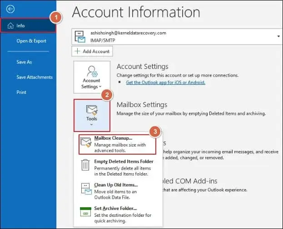
Task: Click the Mailbox Cleanup icon
Action: 86,143
